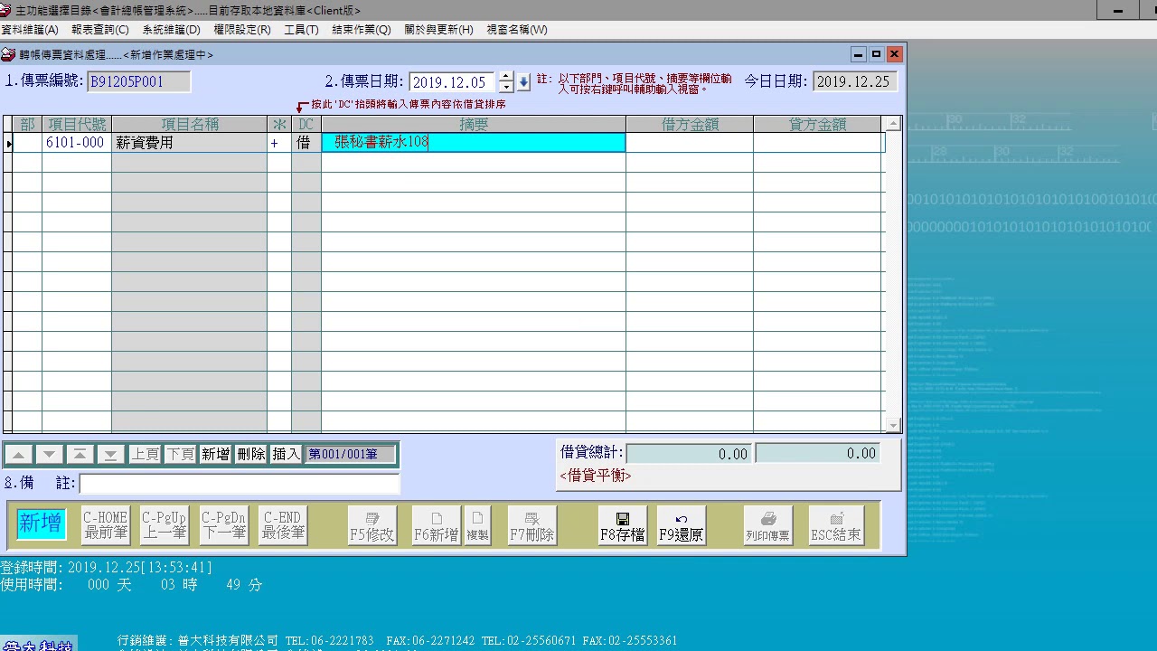Click the C-PgUp 上一筆 button
Screen dimensions: 1157x651
pos(165,525)
